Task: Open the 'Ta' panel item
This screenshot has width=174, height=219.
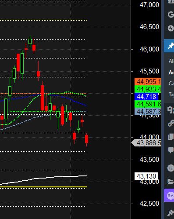Action: click(x=171, y=95)
